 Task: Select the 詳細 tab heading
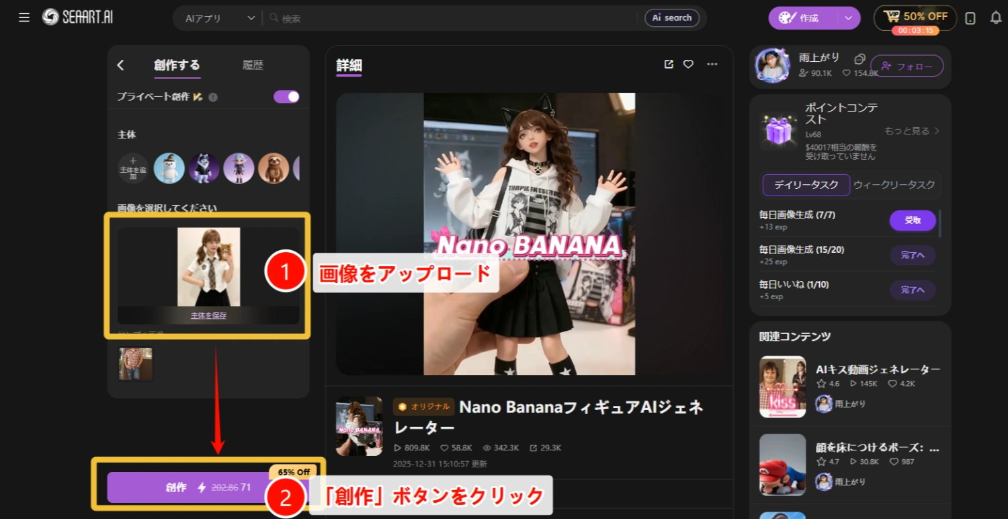(349, 65)
